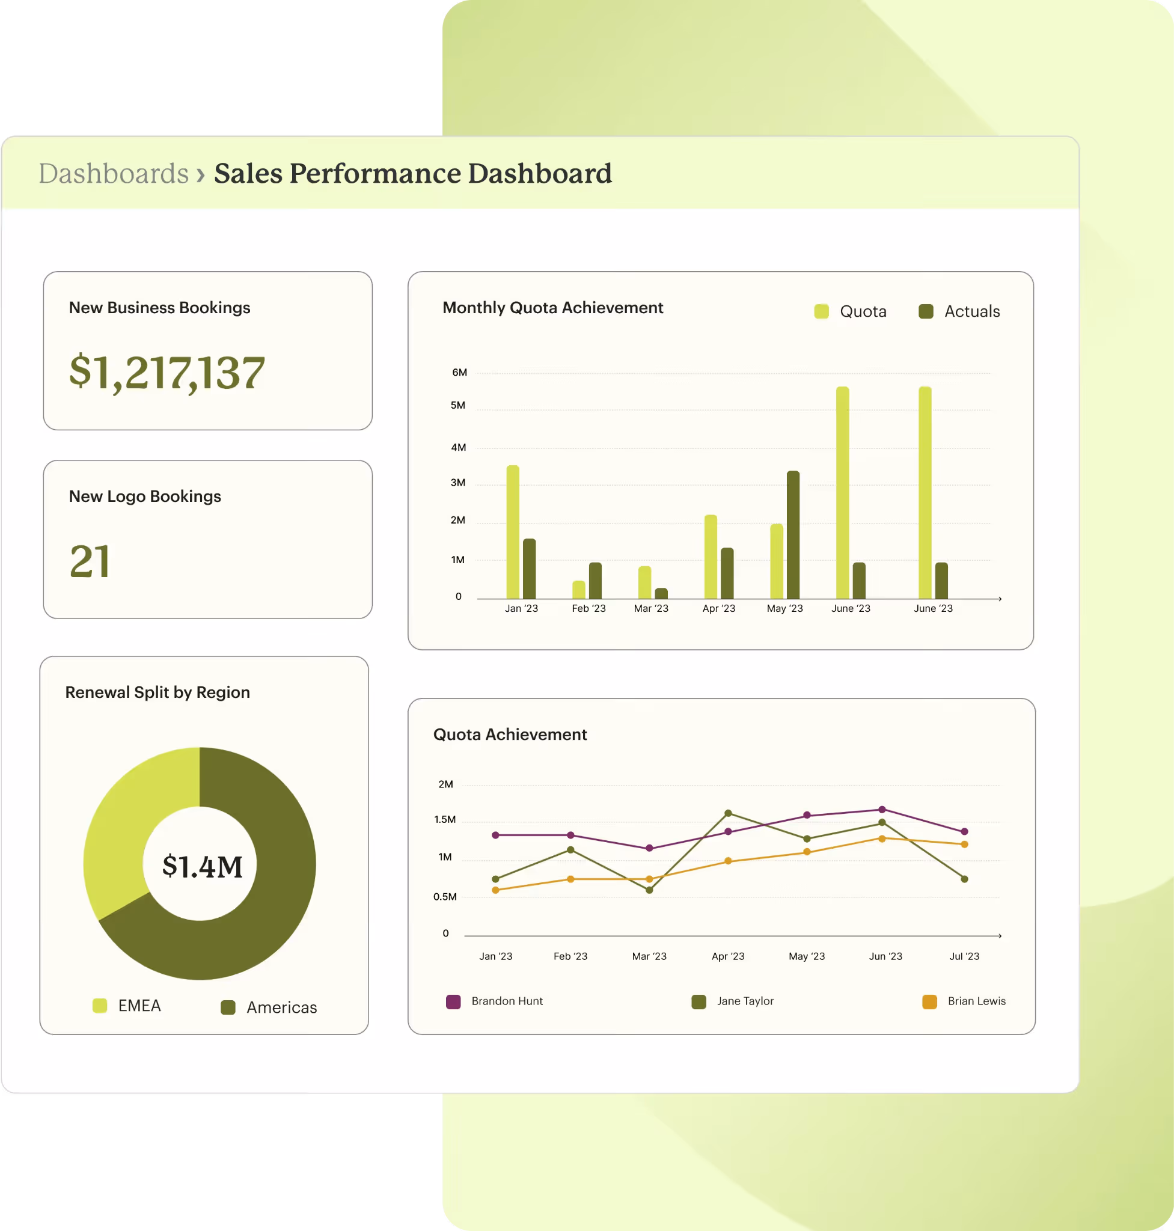This screenshot has height=1231, width=1174.
Task: Click the 21 new logo value
Action: click(x=90, y=561)
